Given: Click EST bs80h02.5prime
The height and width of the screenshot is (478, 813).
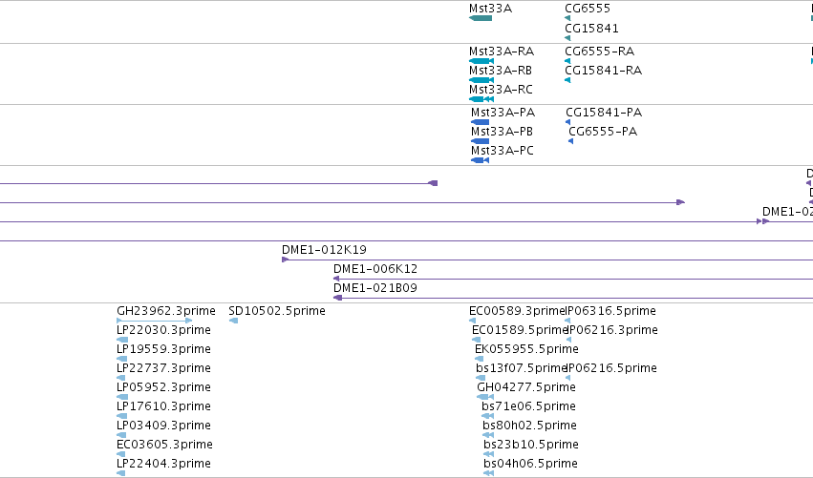Looking at the screenshot, I should click(x=530, y=426).
